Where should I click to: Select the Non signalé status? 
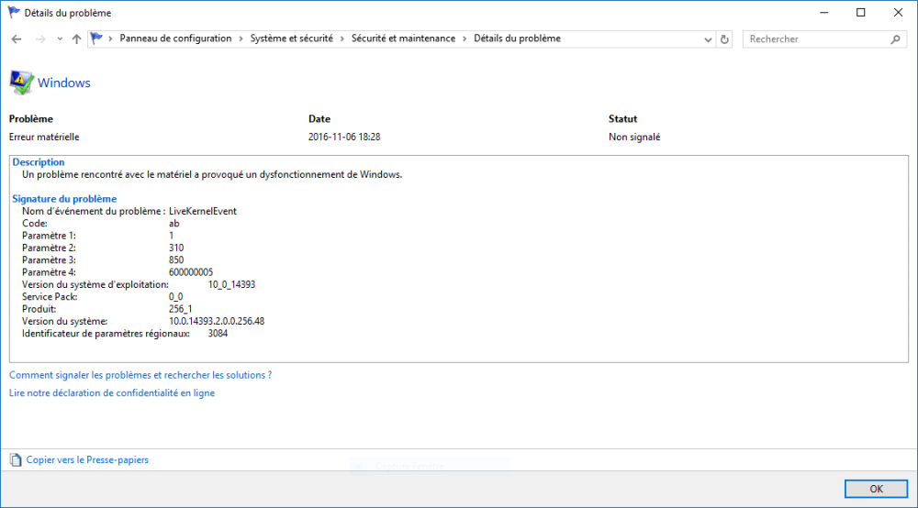(634, 138)
